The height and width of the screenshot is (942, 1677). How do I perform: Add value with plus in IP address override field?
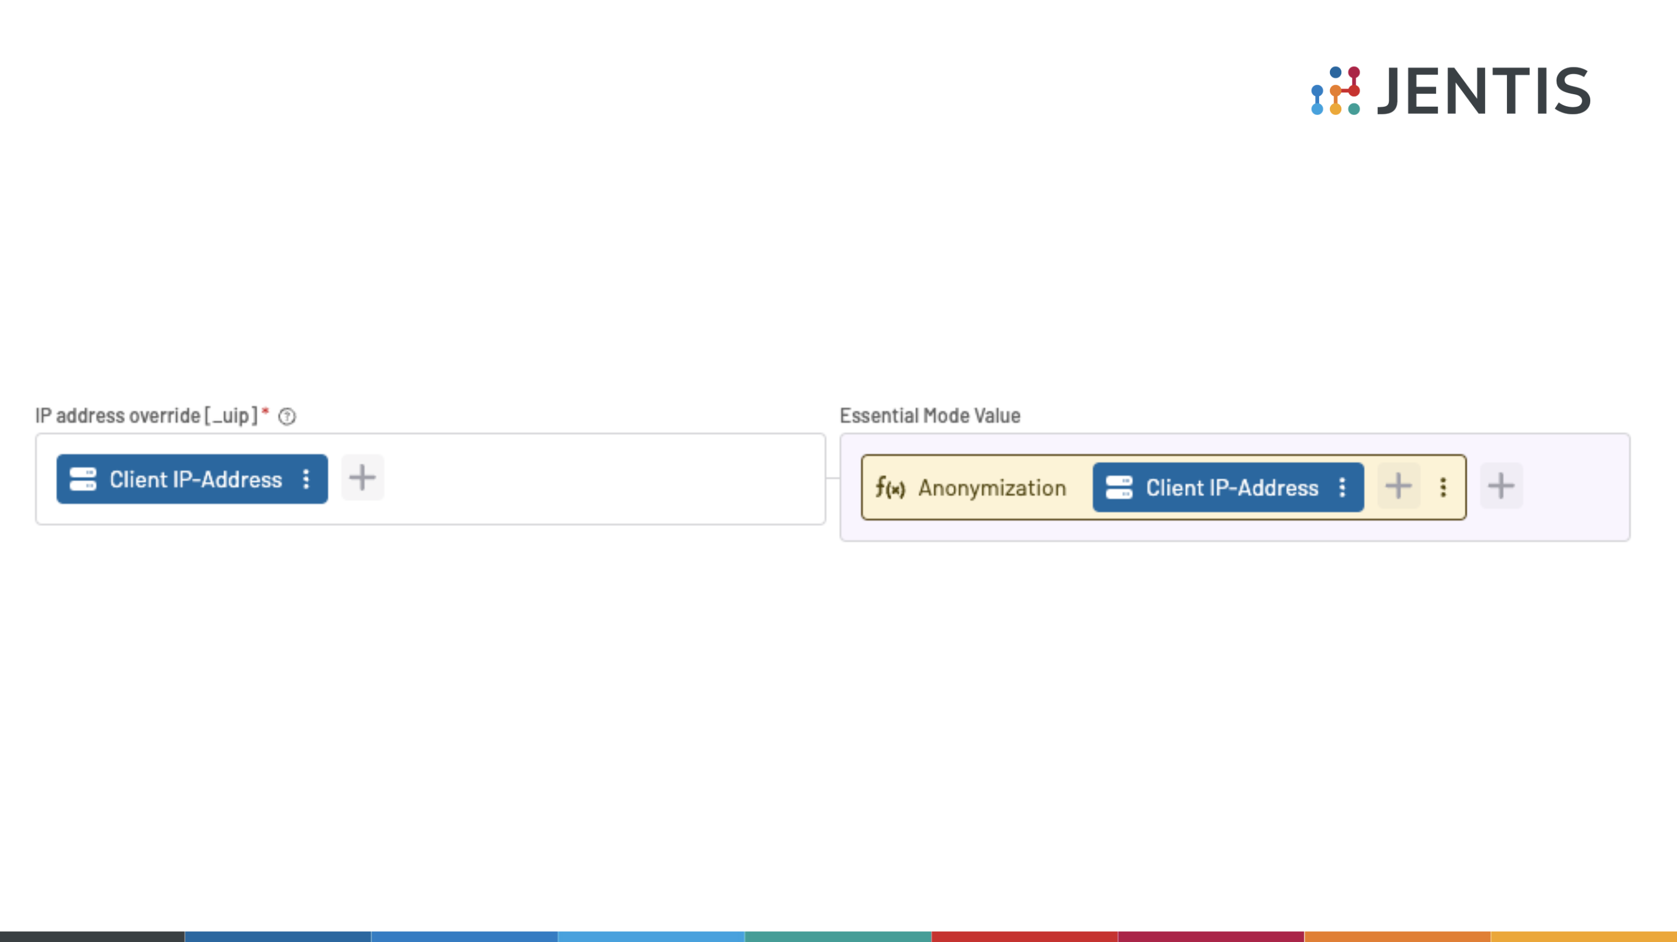(x=362, y=478)
